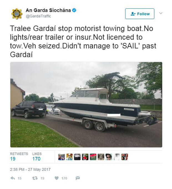Open the towed boat photo
This screenshot has height=189, width=172.
[86, 105]
